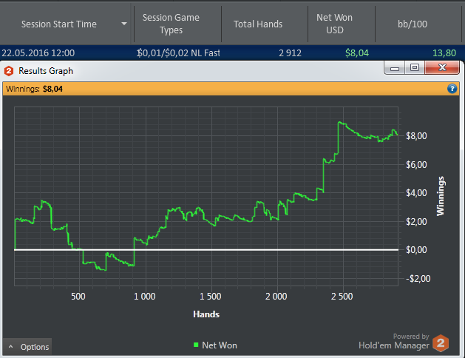This screenshot has width=465, height=358.
Task: Select the $0,01/$0,02 NL Fast cell
Action: point(178,53)
